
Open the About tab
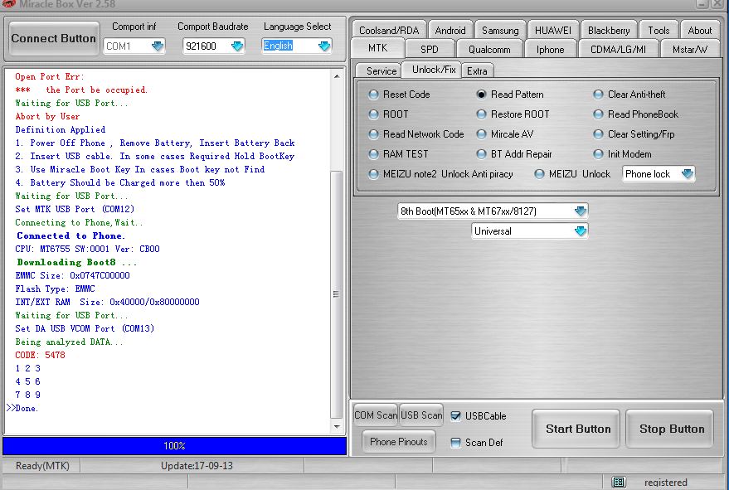[x=700, y=30]
